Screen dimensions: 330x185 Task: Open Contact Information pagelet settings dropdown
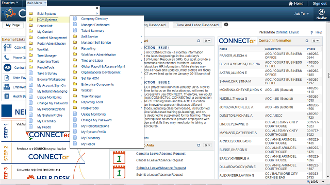click(315, 41)
